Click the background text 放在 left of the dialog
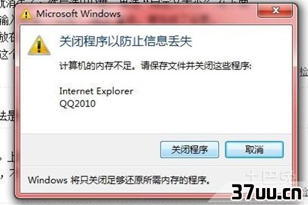 point(7,37)
